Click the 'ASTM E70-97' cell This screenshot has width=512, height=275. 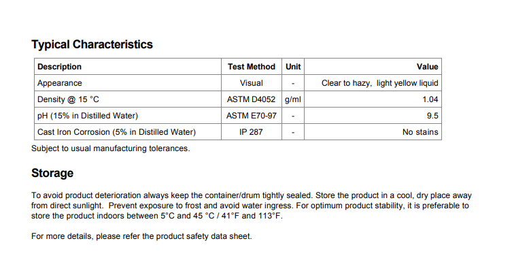click(x=252, y=116)
